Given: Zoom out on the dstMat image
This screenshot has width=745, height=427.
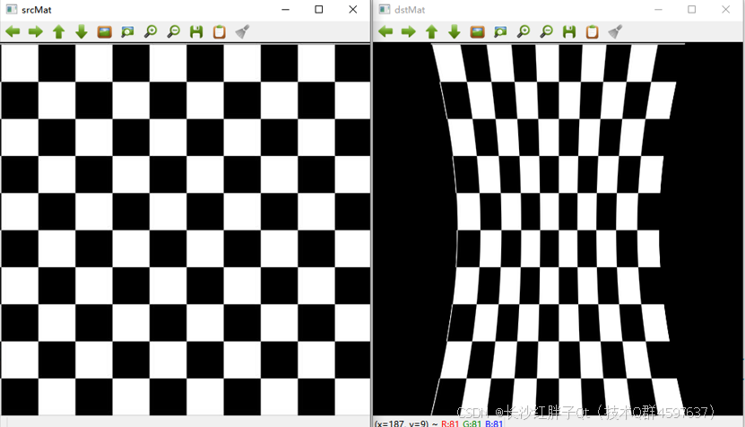Looking at the screenshot, I should point(546,31).
